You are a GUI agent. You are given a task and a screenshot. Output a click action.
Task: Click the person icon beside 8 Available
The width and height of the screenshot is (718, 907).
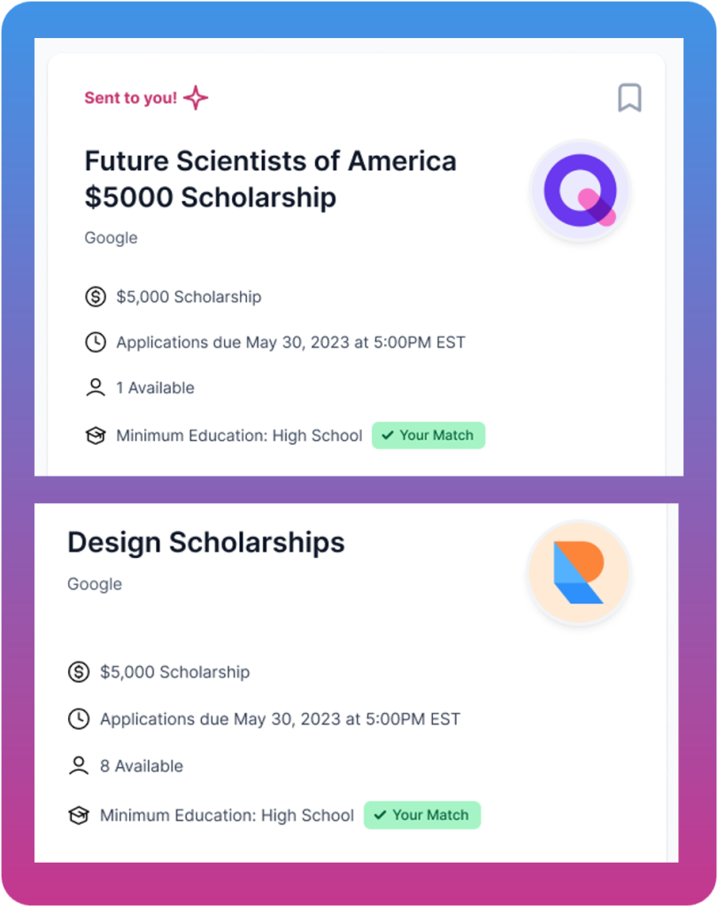[79, 765]
